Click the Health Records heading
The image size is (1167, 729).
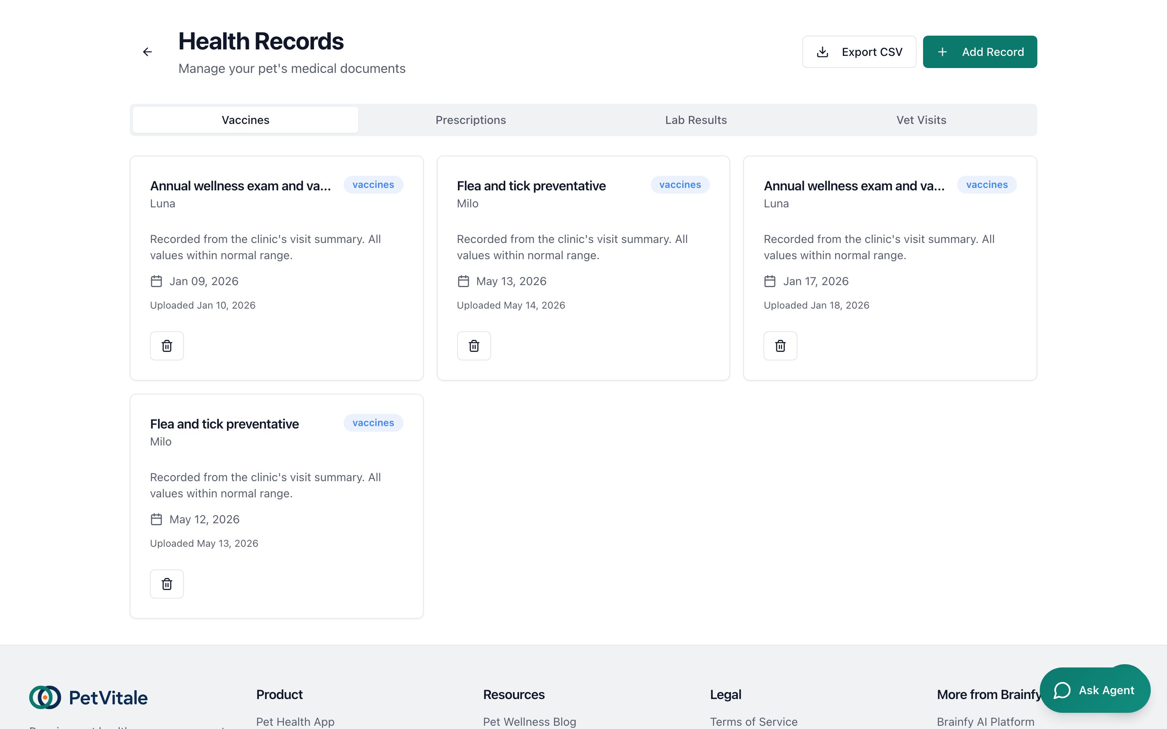[261, 41]
